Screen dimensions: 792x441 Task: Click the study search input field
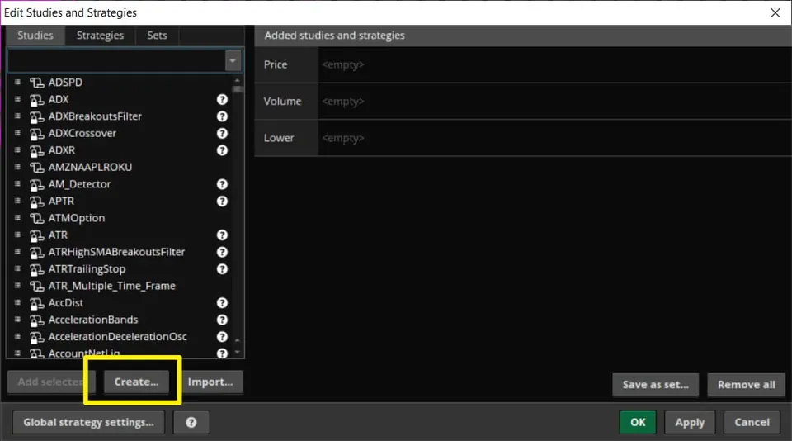pyautogui.click(x=116, y=60)
